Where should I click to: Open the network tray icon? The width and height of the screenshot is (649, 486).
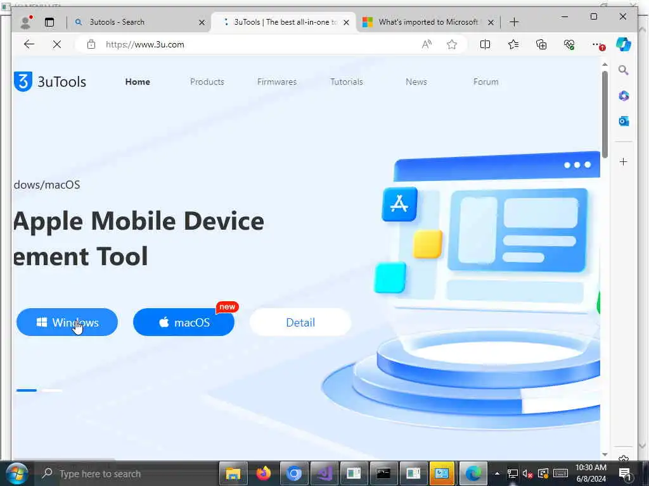click(x=512, y=473)
